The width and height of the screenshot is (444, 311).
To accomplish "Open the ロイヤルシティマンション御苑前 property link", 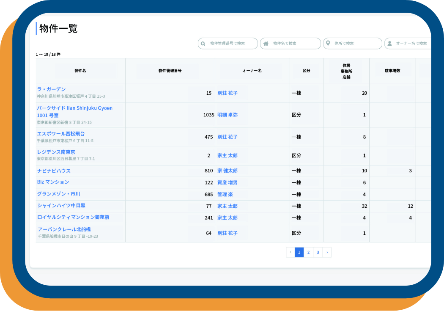I will [x=73, y=217].
